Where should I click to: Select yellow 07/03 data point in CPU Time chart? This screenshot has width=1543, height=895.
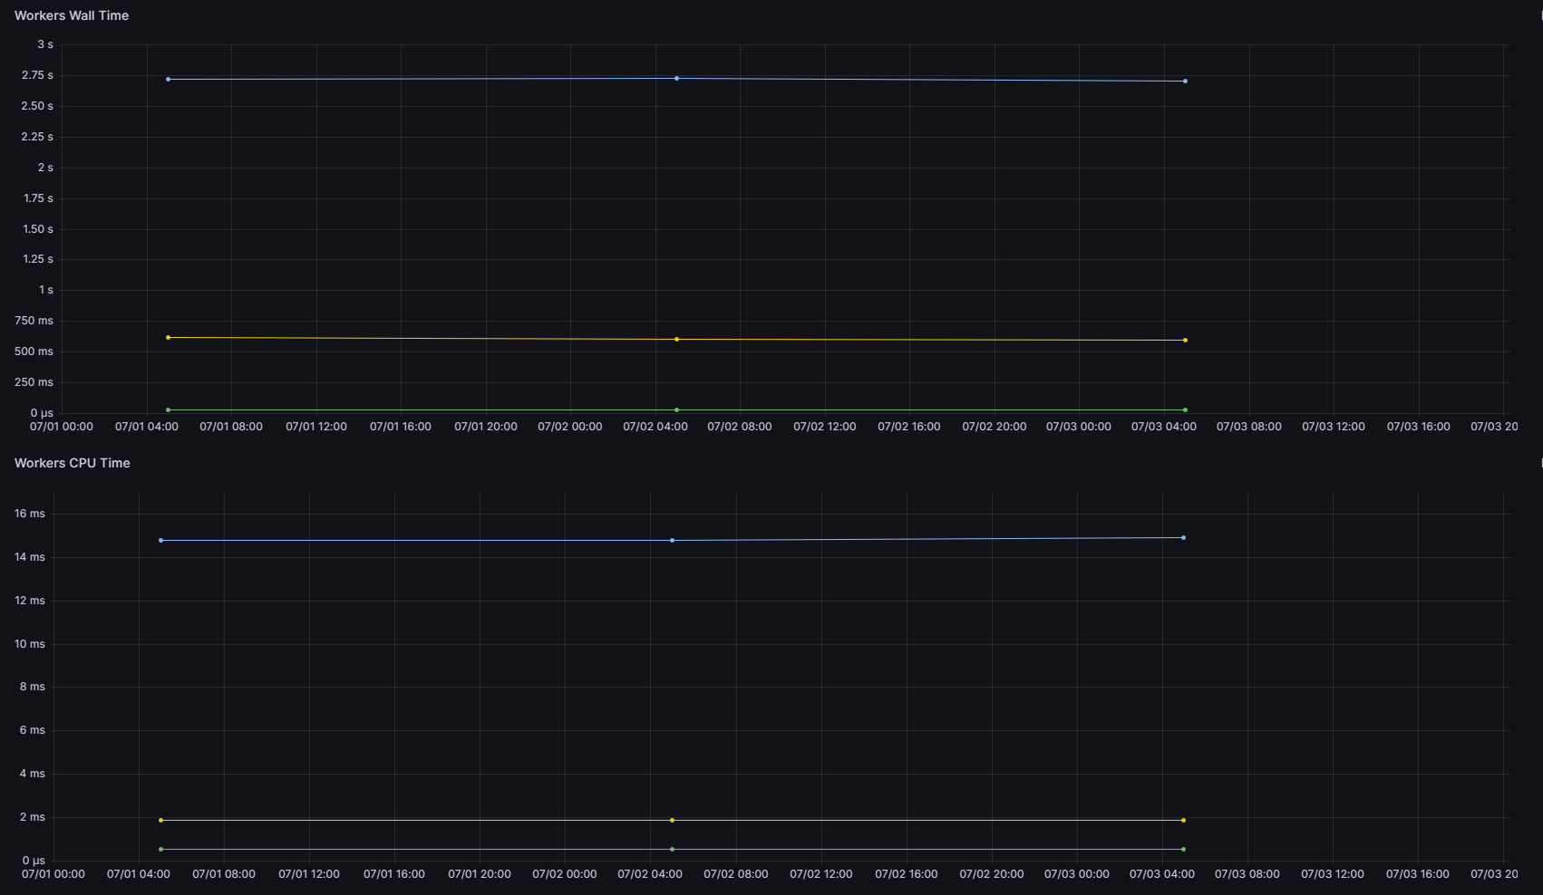tap(1183, 821)
